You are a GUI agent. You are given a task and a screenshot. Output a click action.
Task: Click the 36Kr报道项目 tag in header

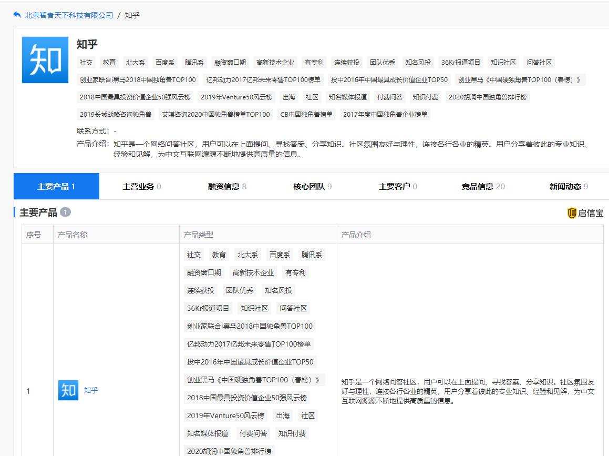pyautogui.click(x=461, y=63)
